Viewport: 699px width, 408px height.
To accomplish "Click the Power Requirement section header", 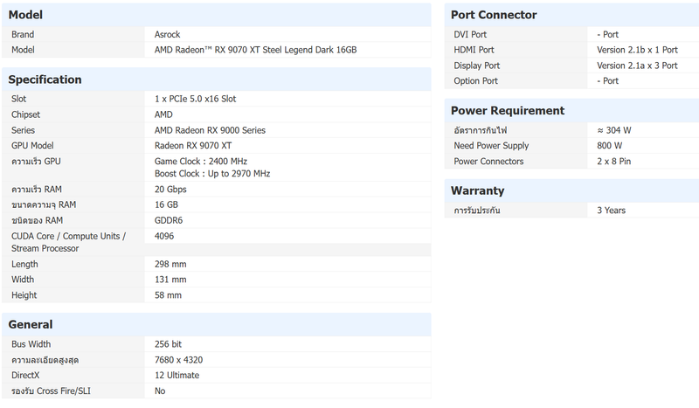I will click(508, 111).
